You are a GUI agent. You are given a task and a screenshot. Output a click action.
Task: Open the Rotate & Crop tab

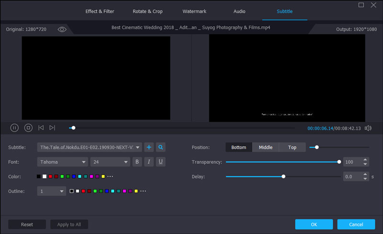click(x=148, y=11)
